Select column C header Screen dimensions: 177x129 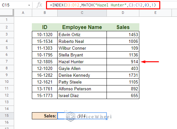click(x=82, y=13)
